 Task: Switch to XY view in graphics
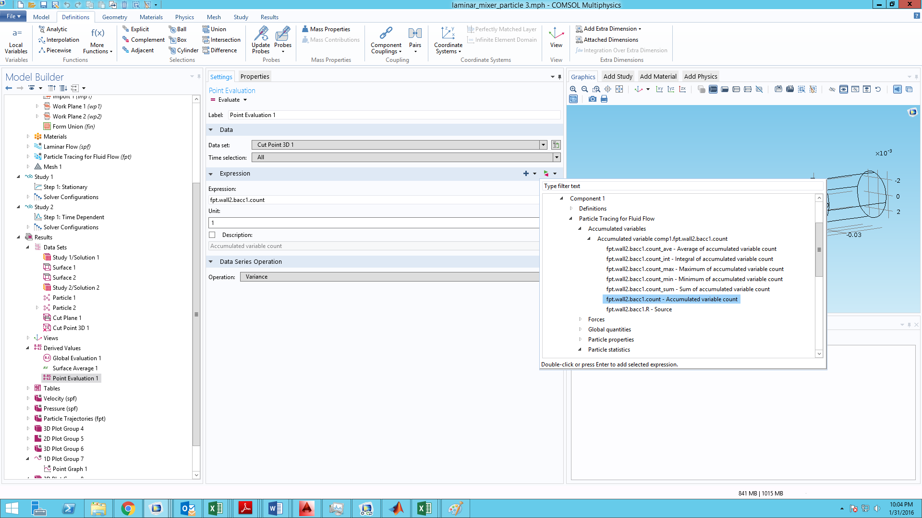(x=659, y=89)
